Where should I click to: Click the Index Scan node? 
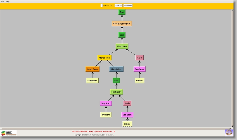point(92,69)
